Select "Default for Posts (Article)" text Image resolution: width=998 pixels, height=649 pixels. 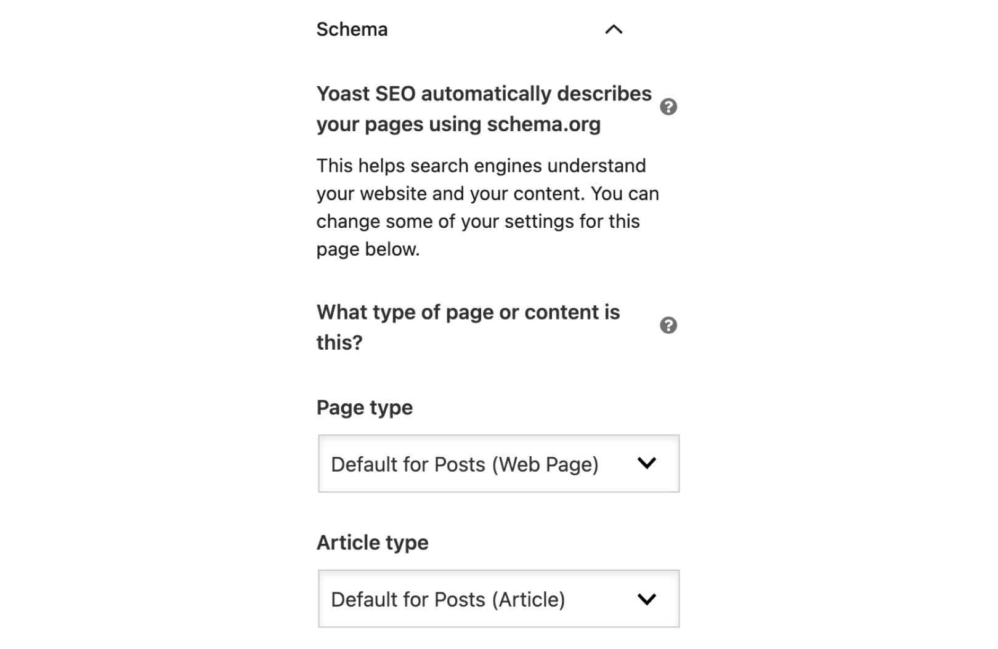coord(448,600)
